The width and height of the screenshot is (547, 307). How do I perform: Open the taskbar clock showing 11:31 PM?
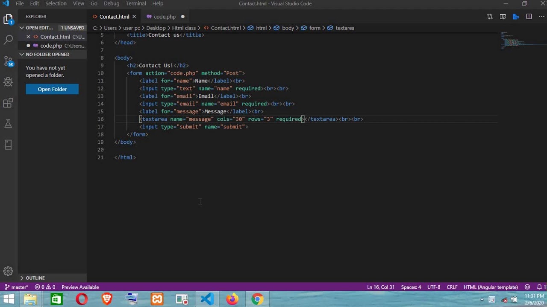[x=534, y=299]
